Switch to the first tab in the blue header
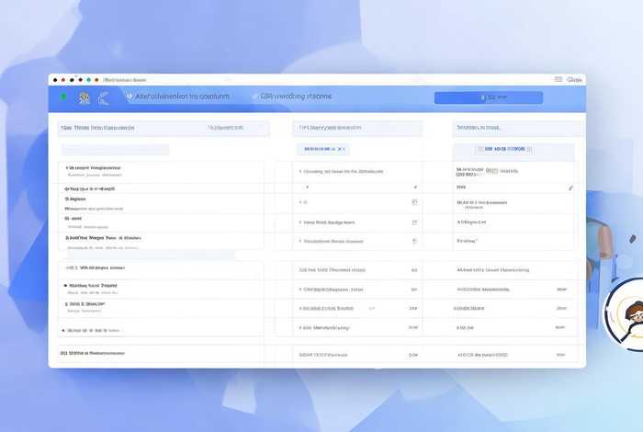The image size is (643, 432). click(x=182, y=96)
